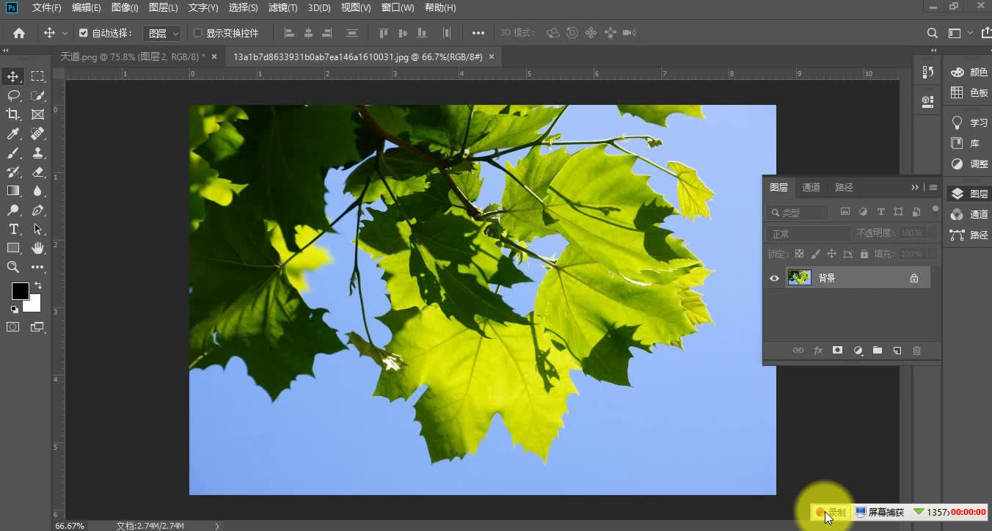The height and width of the screenshot is (531, 992).
Task: Open the Move tool preset picker arrow
Action: [65, 33]
